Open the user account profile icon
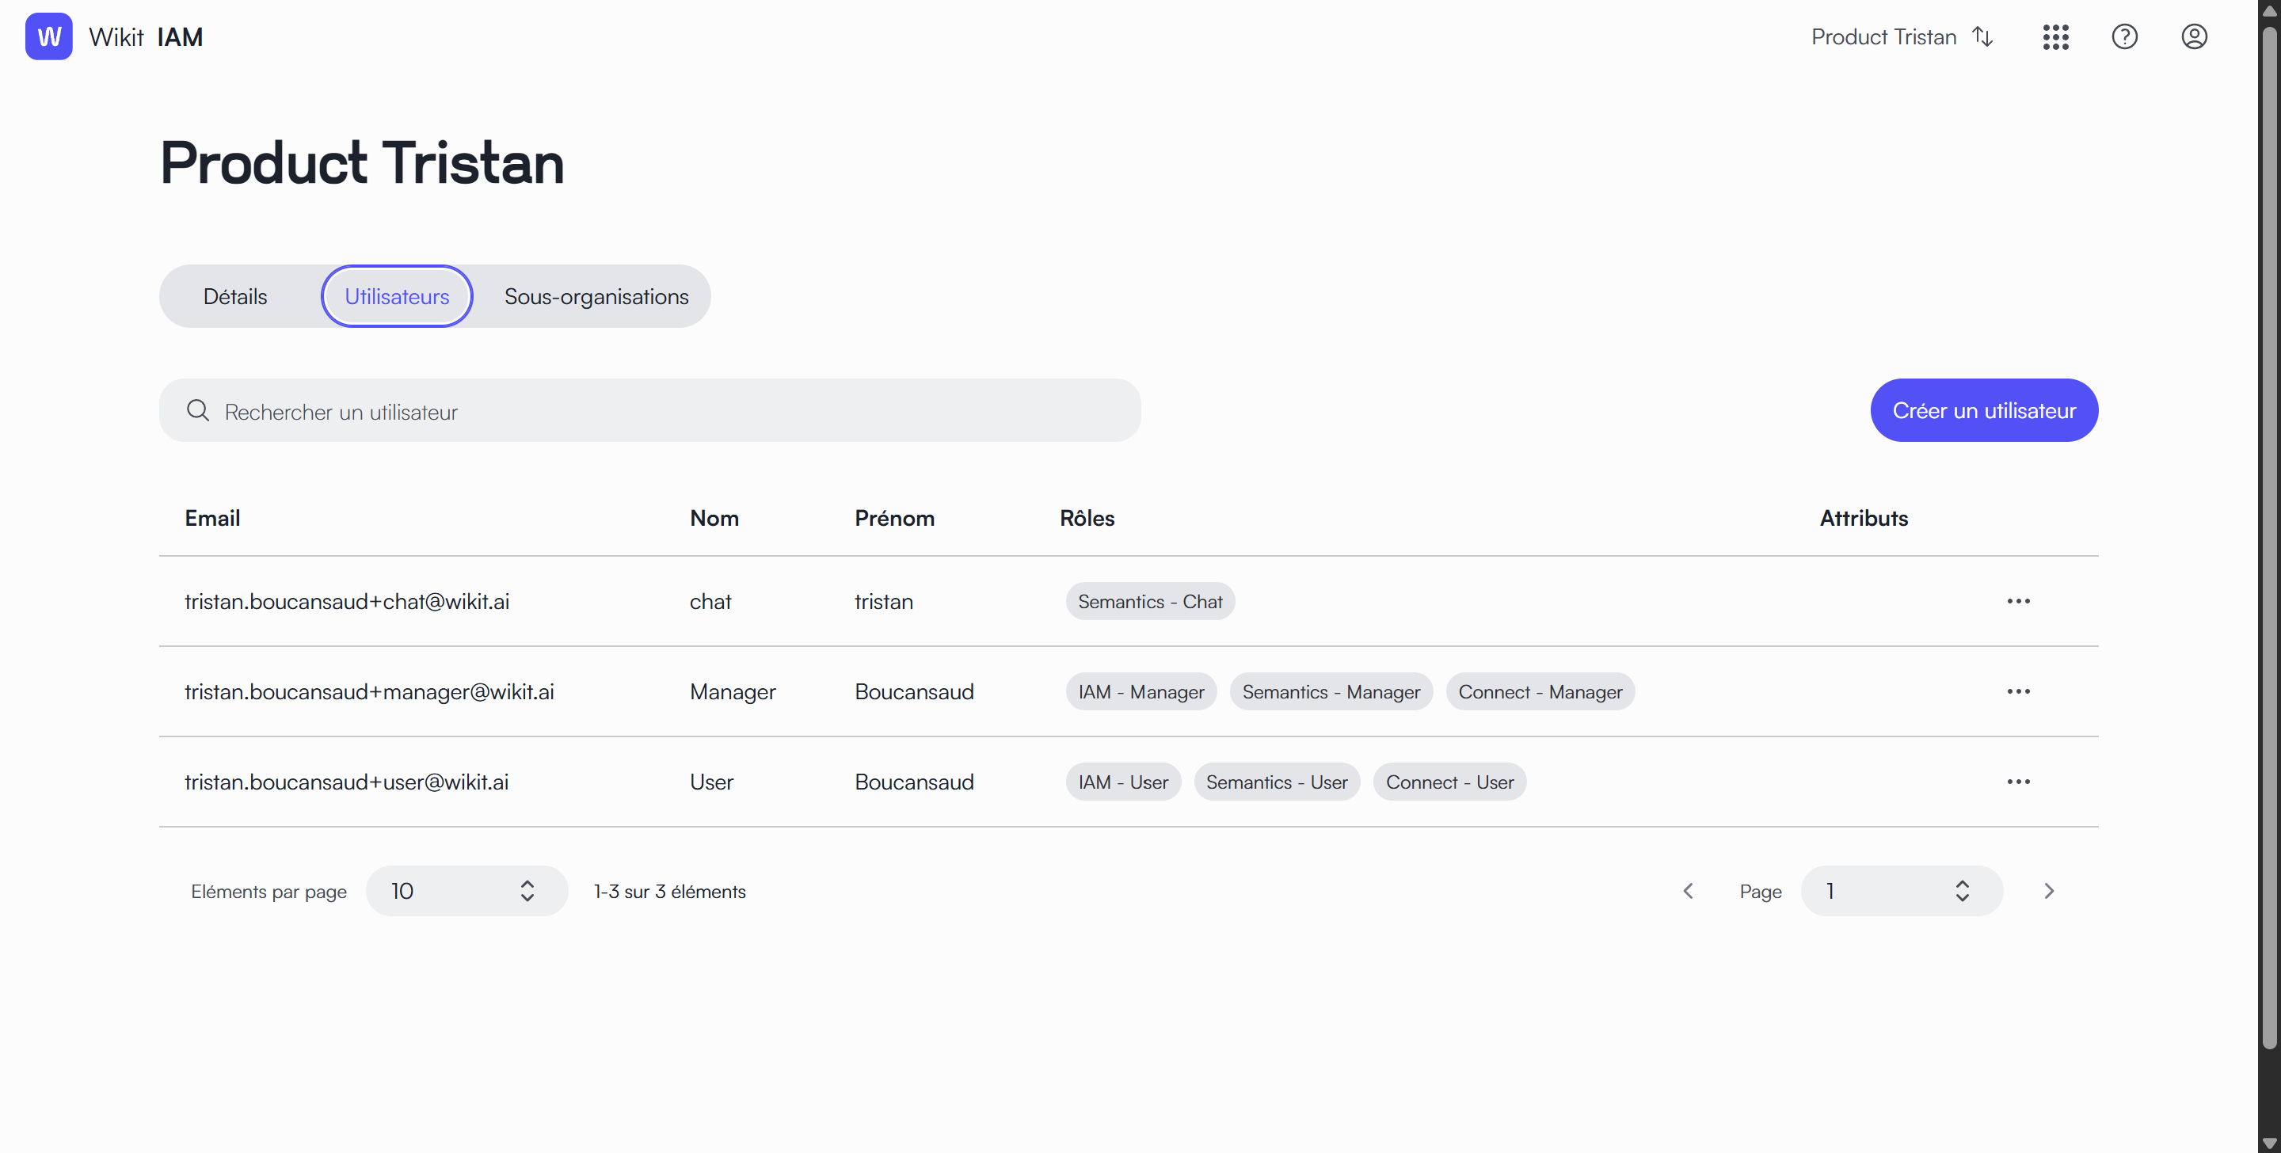The height and width of the screenshot is (1153, 2281). [2193, 36]
